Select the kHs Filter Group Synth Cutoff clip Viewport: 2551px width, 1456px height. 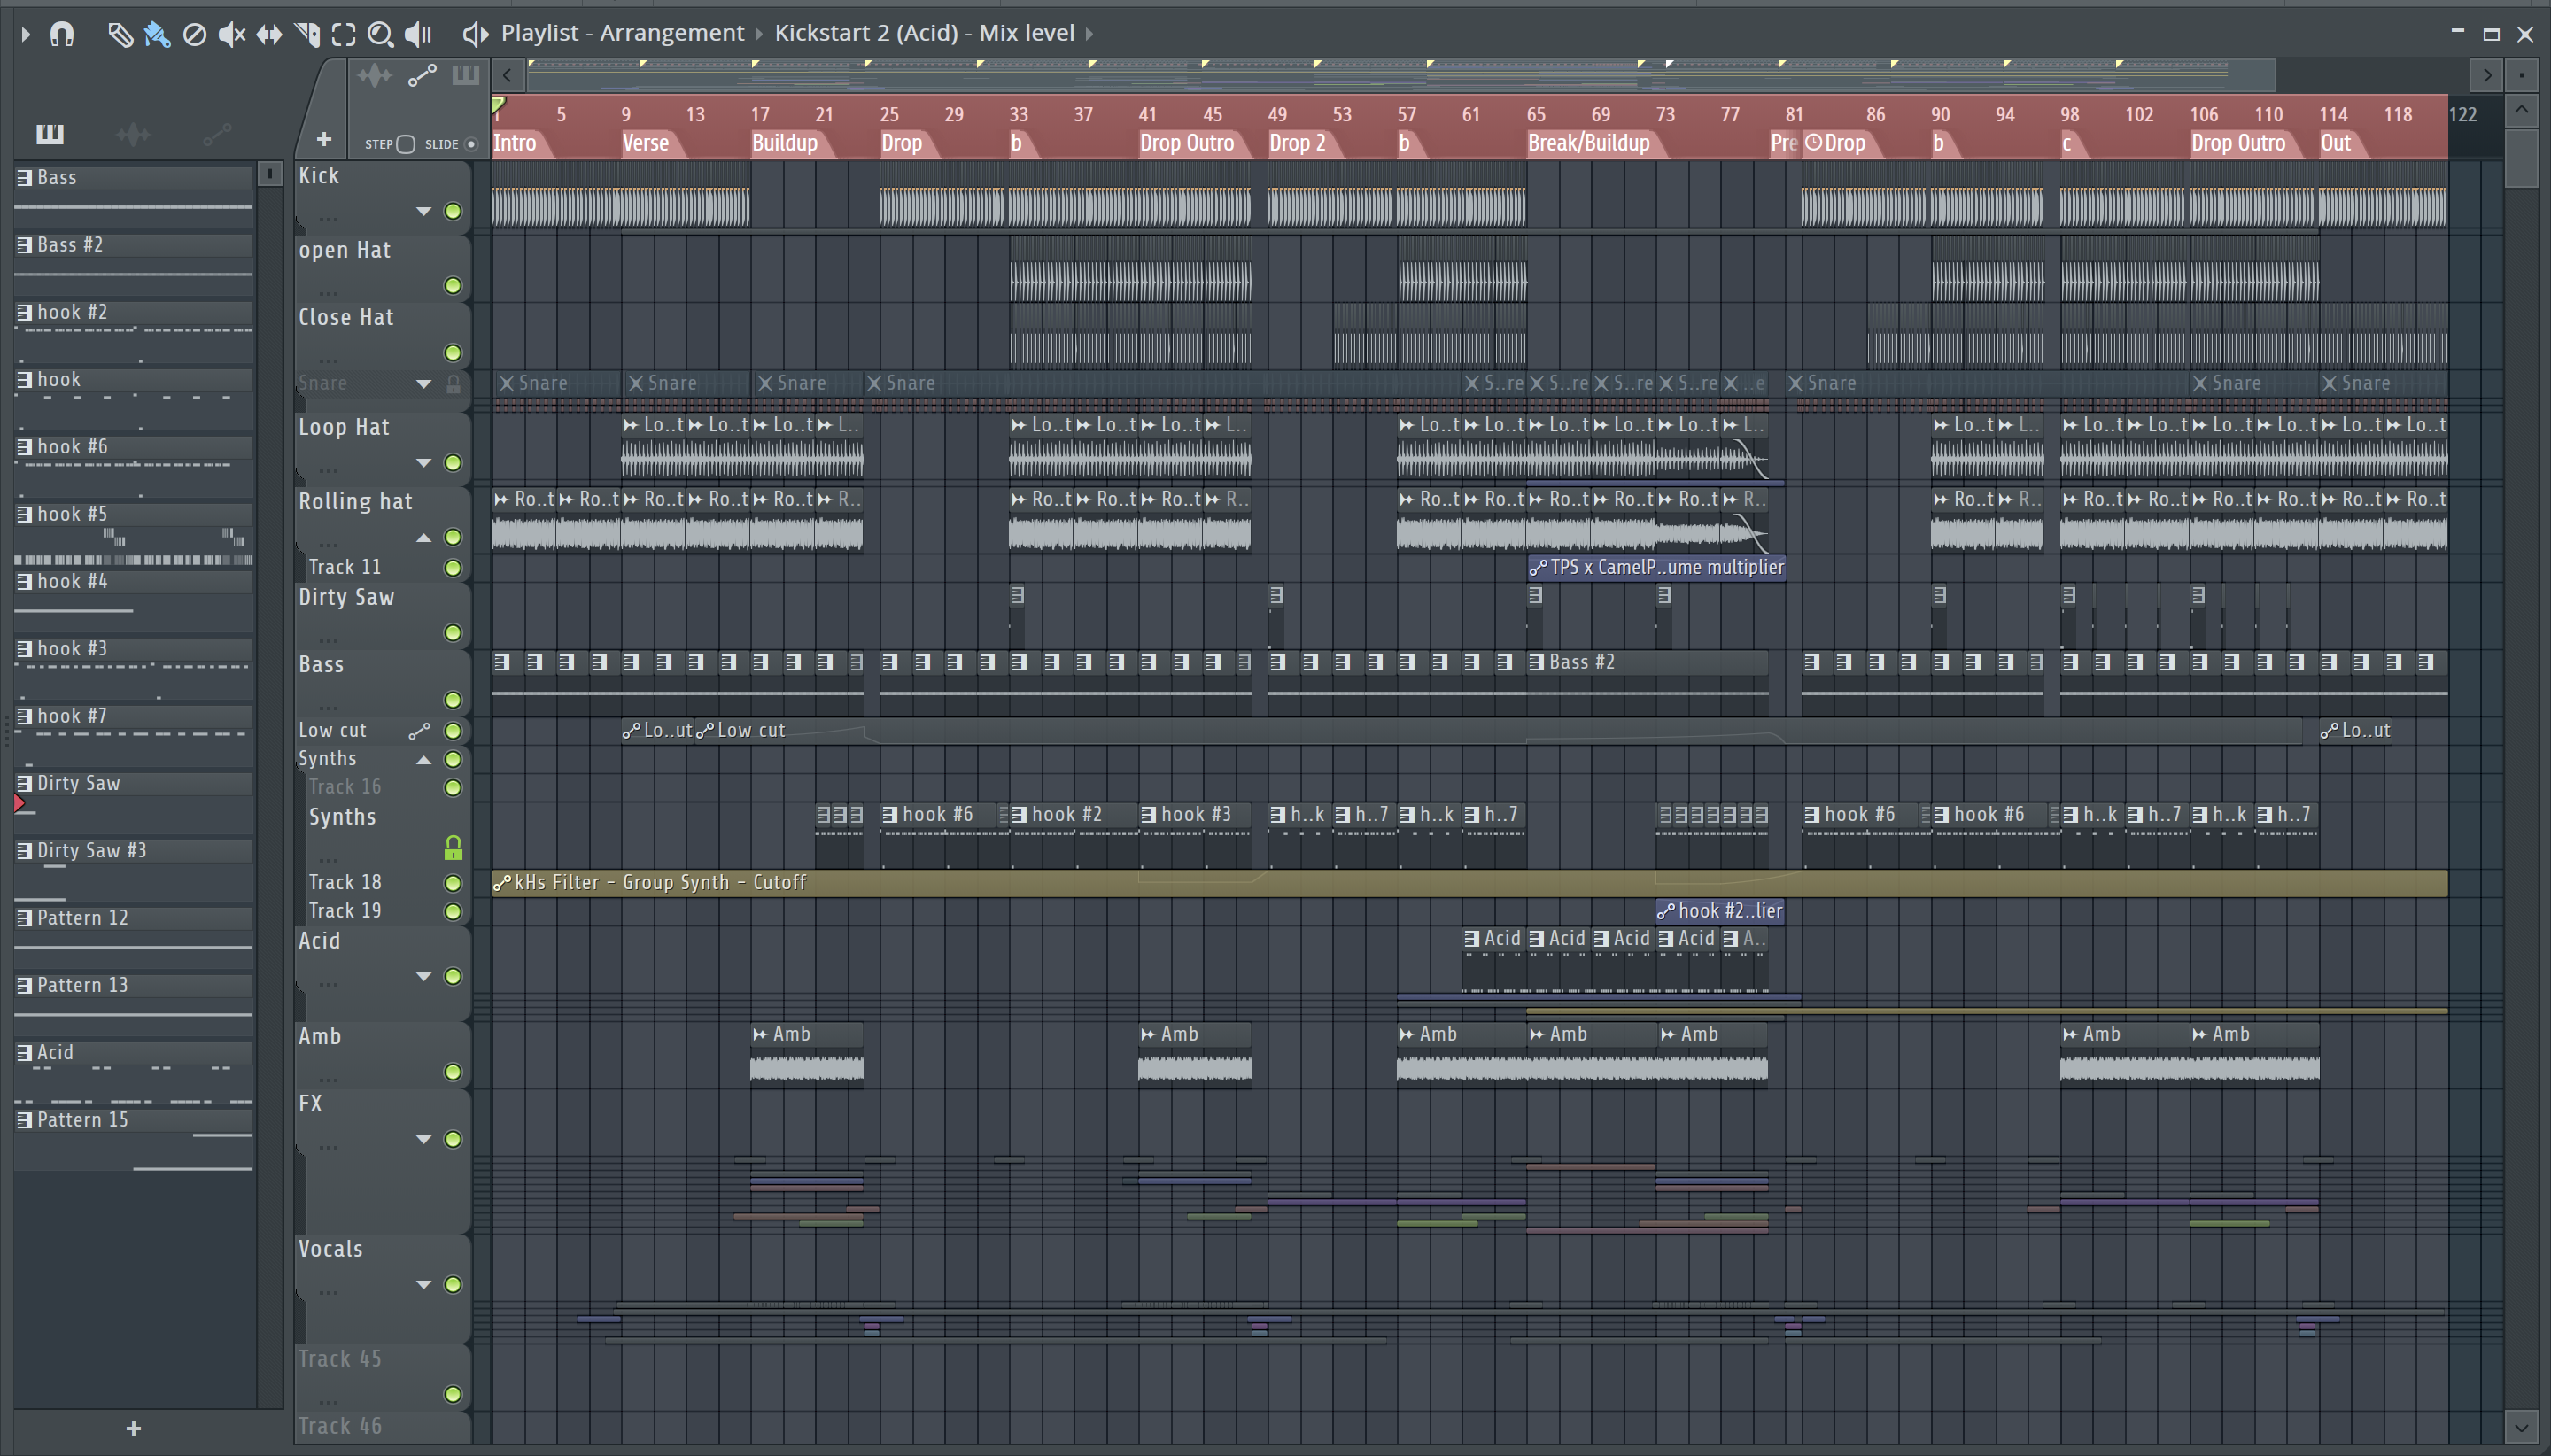[x=1469, y=883]
